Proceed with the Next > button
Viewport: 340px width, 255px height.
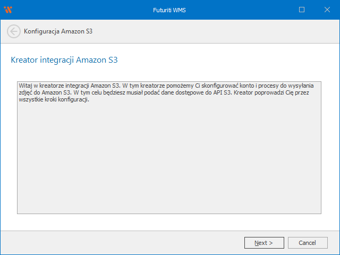tap(263, 243)
